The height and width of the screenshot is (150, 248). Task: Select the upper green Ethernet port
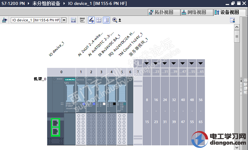coord(55,123)
